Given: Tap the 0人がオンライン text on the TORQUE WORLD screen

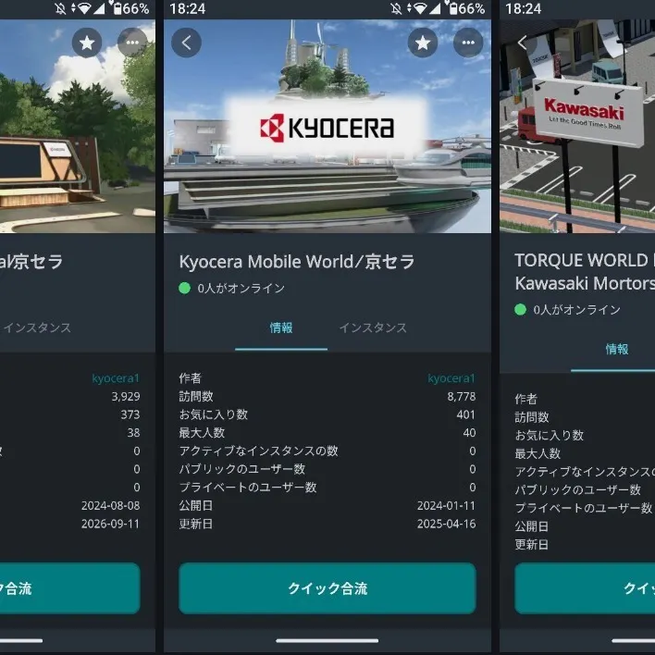Looking at the screenshot, I should 577,310.
